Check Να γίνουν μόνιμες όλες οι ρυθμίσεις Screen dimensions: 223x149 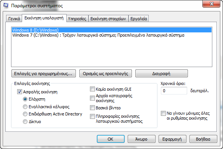[163, 113]
